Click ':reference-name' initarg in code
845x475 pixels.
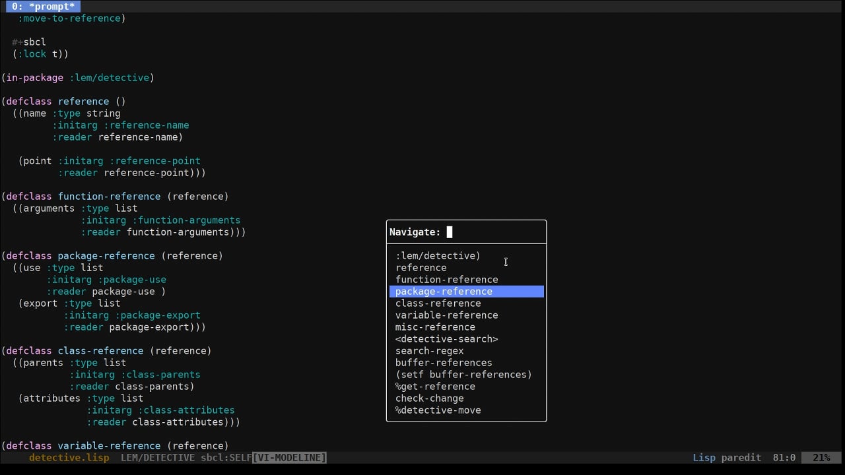(147, 125)
